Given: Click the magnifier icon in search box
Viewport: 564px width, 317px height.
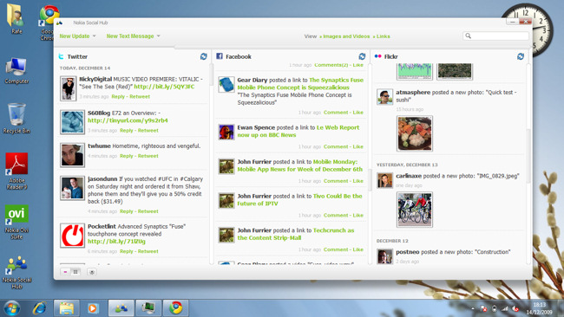Looking at the screenshot, I should 468,36.
